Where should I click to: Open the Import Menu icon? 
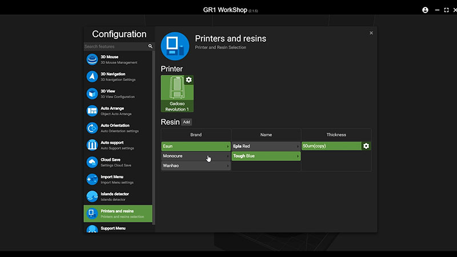pos(92,179)
